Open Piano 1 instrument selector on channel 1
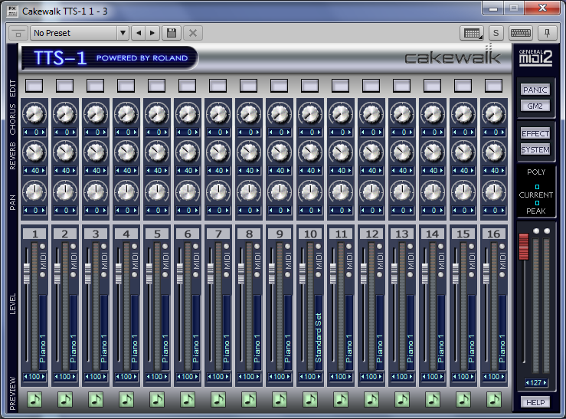 43,332
